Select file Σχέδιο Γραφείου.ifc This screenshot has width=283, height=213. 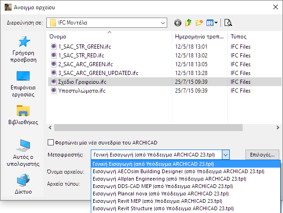[82, 82]
